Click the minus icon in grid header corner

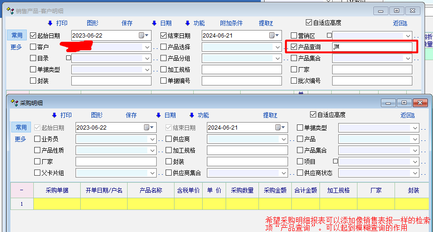click(x=22, y=190)
